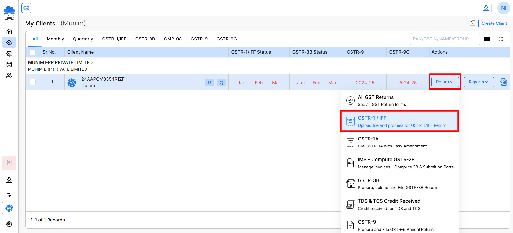Expand the Reports dropdown

[x=478, y=82]
